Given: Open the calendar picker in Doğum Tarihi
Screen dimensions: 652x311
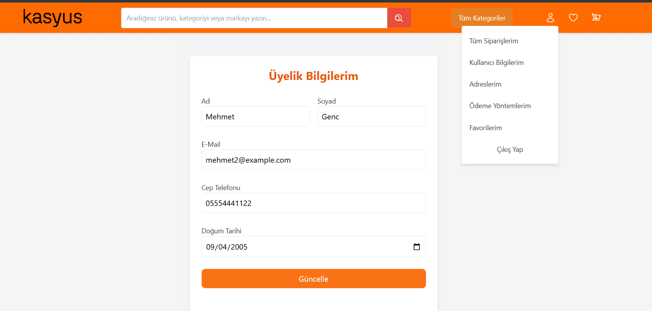Looking at the screenshot, I should point(416,247).
